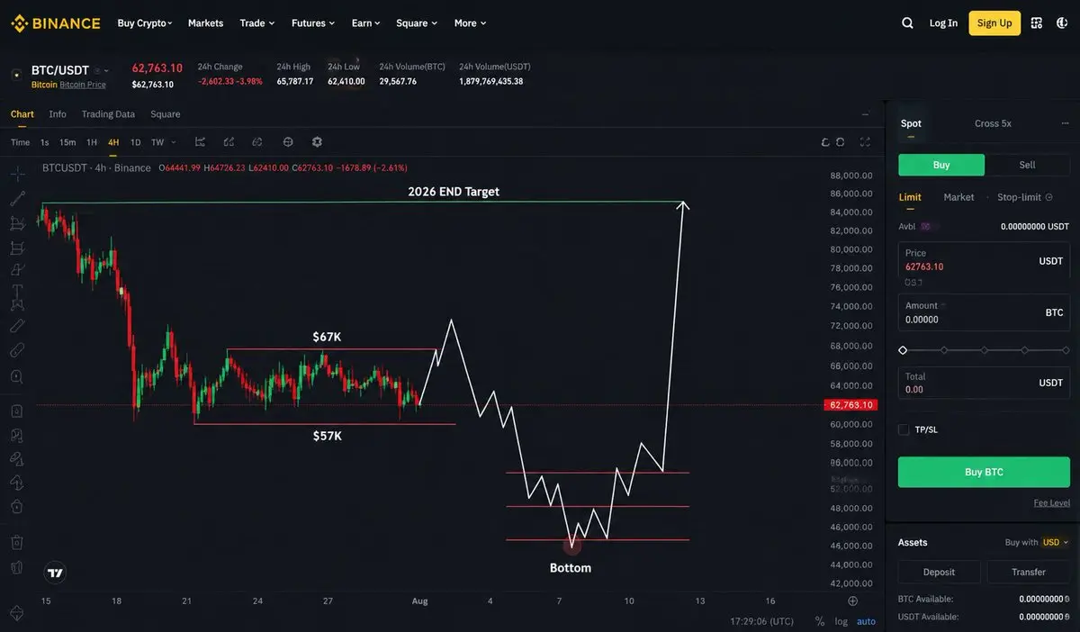Click the plus icon below the price axis
This screenshot has height=632, width=1080.
pyautogui.click(x=853, y=600)
